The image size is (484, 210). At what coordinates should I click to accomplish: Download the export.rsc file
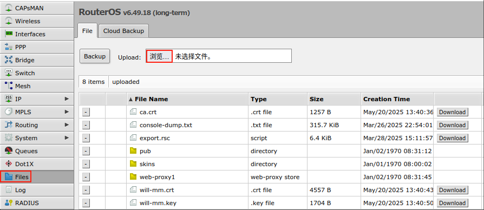(452, 138)
